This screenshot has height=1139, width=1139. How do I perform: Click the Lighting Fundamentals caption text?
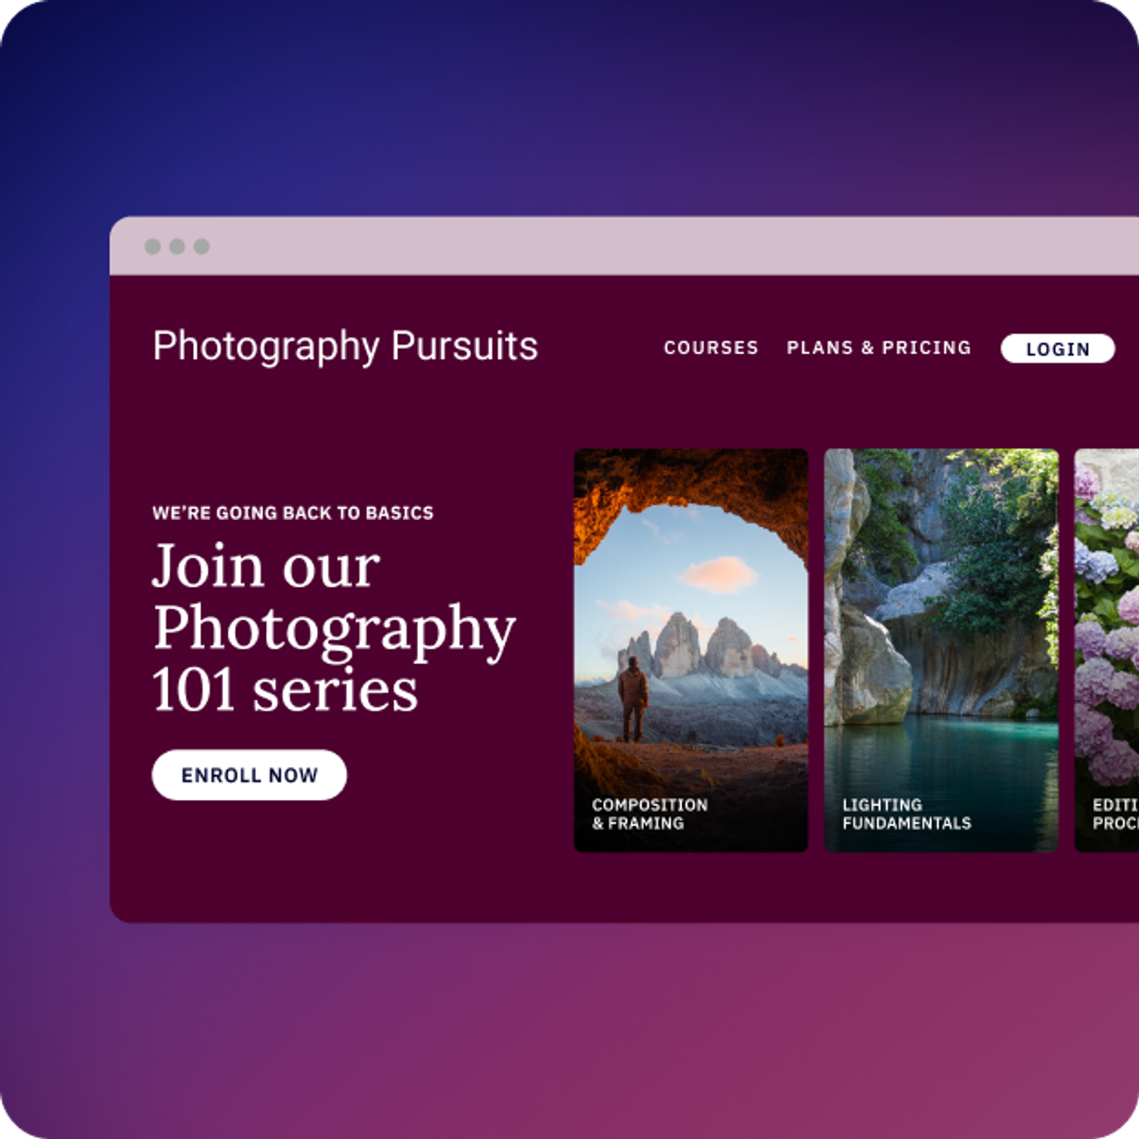pos(906,814)
